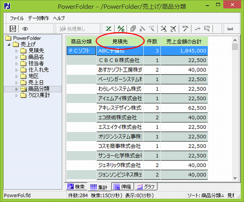Click the A/B toolbar icon
The width and height of the screenshot is (244, 202).
[121, 29]
